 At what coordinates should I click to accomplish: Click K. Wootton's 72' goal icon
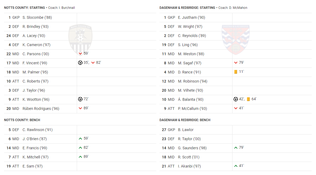coord(80,99)
